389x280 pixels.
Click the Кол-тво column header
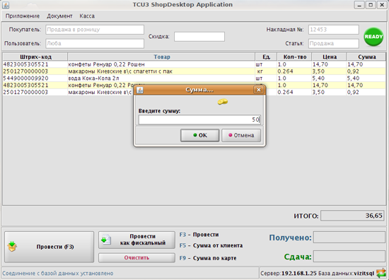click(294, 57)
